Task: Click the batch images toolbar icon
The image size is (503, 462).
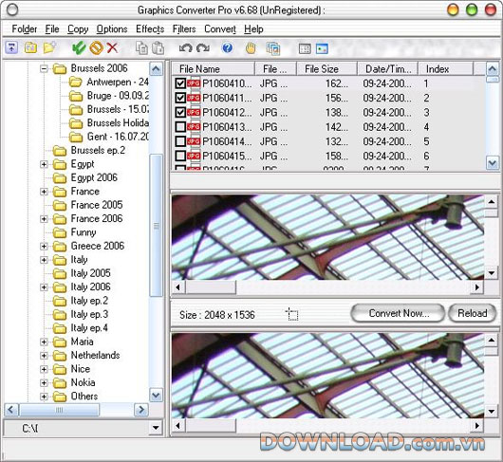Action: tap(273, 48)
